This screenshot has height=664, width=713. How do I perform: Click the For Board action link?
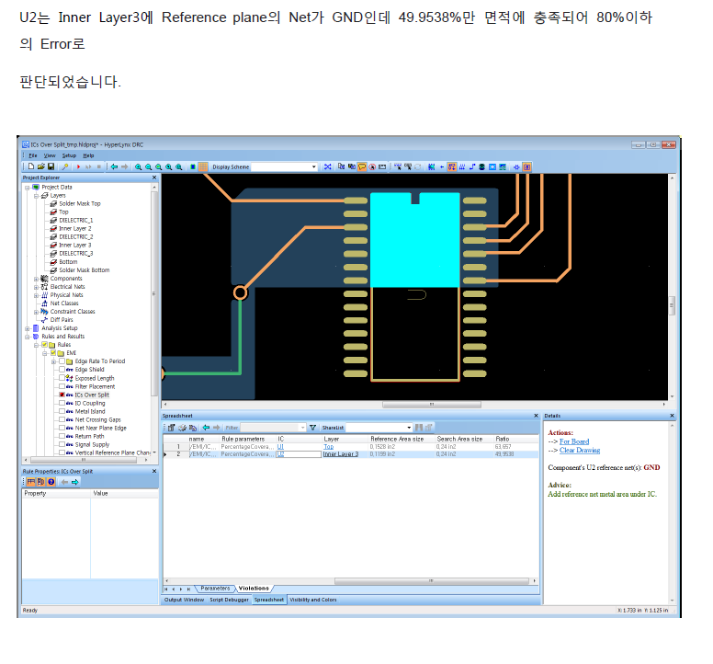click(x=573, y=441)
